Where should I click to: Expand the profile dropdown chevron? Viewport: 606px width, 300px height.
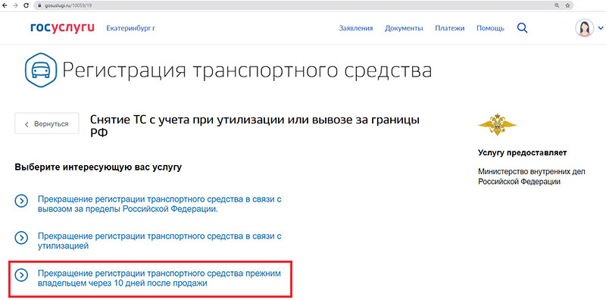(x=601, y=28)
